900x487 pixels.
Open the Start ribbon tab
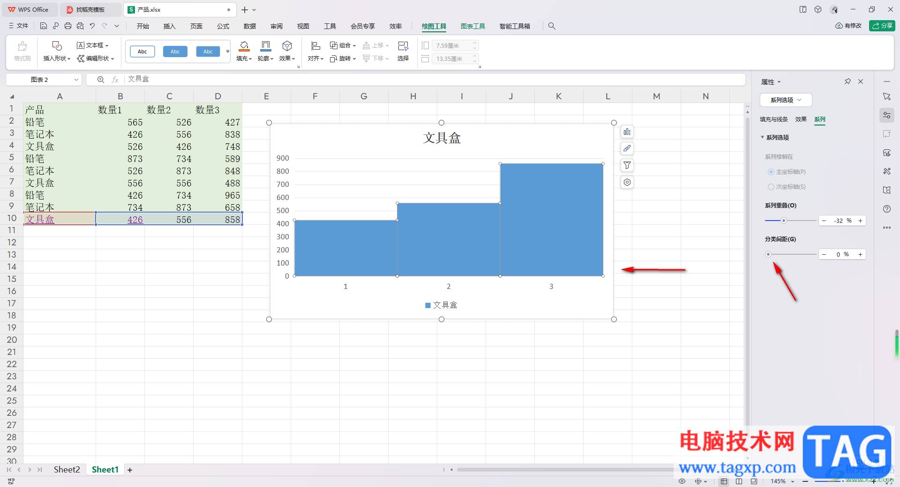click(x=143, y=26)
